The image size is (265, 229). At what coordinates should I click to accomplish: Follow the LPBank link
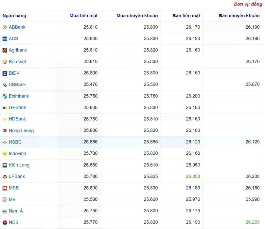pos(17,176)
